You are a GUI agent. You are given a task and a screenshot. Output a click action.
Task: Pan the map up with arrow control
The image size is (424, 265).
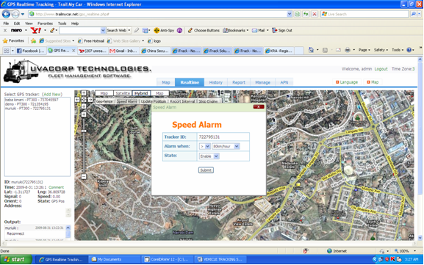tap(84, 93)
